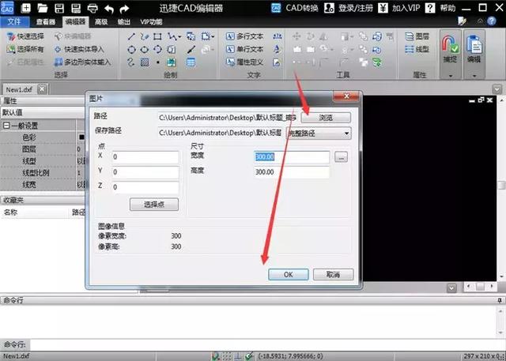Open the document tab list dropdown arrow
Screen dimensions: 506x361
(497, 89)
